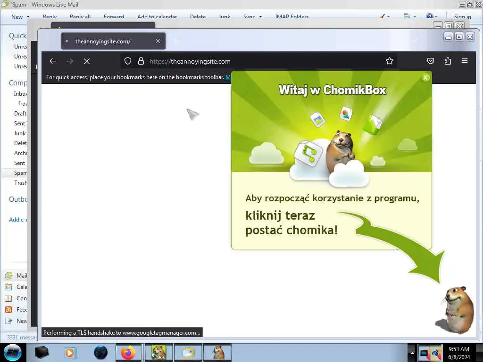This screenshot has height=362, width=483.
Task: Open Firefox from the taskbar
Action: coord(128,353)
